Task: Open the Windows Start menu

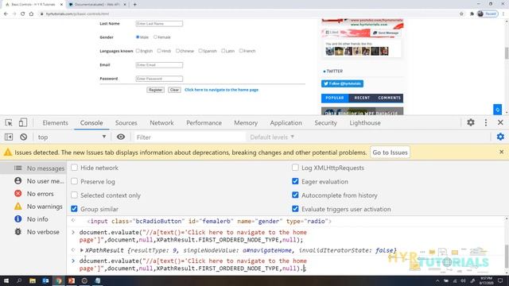Action: point(6,280)
